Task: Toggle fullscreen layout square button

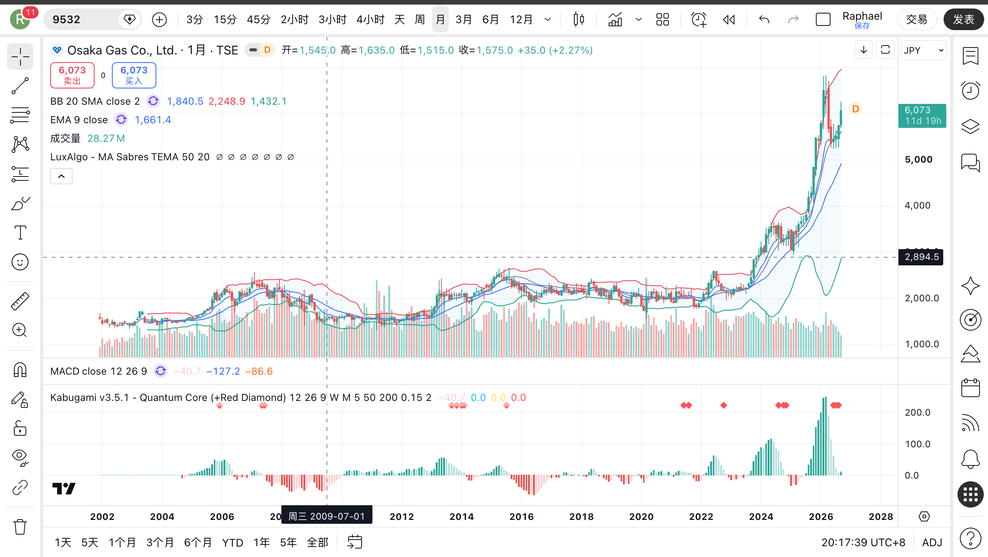Action: [x=823, y=19]
